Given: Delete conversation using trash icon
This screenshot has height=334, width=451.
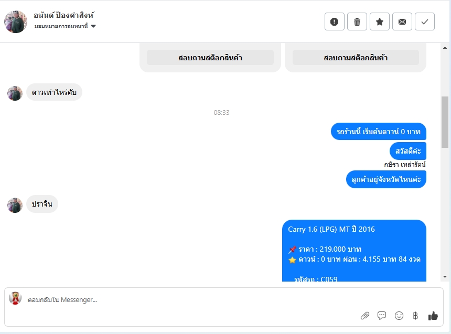Looking at the screenshot, I should tap(357, 21).
